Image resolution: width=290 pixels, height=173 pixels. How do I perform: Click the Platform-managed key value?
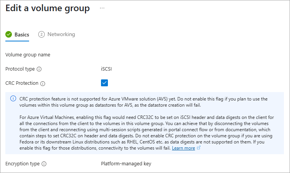[x=126, y=164]
